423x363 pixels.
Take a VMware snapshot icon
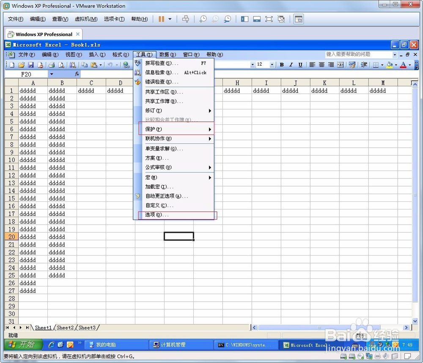point(203,19)
